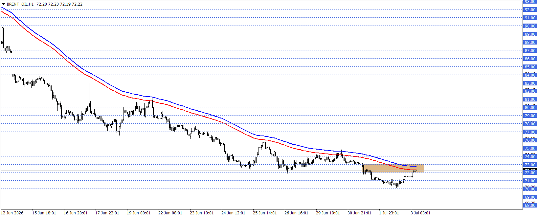Click the 85.00 price axis label

[x=530, y=67]
